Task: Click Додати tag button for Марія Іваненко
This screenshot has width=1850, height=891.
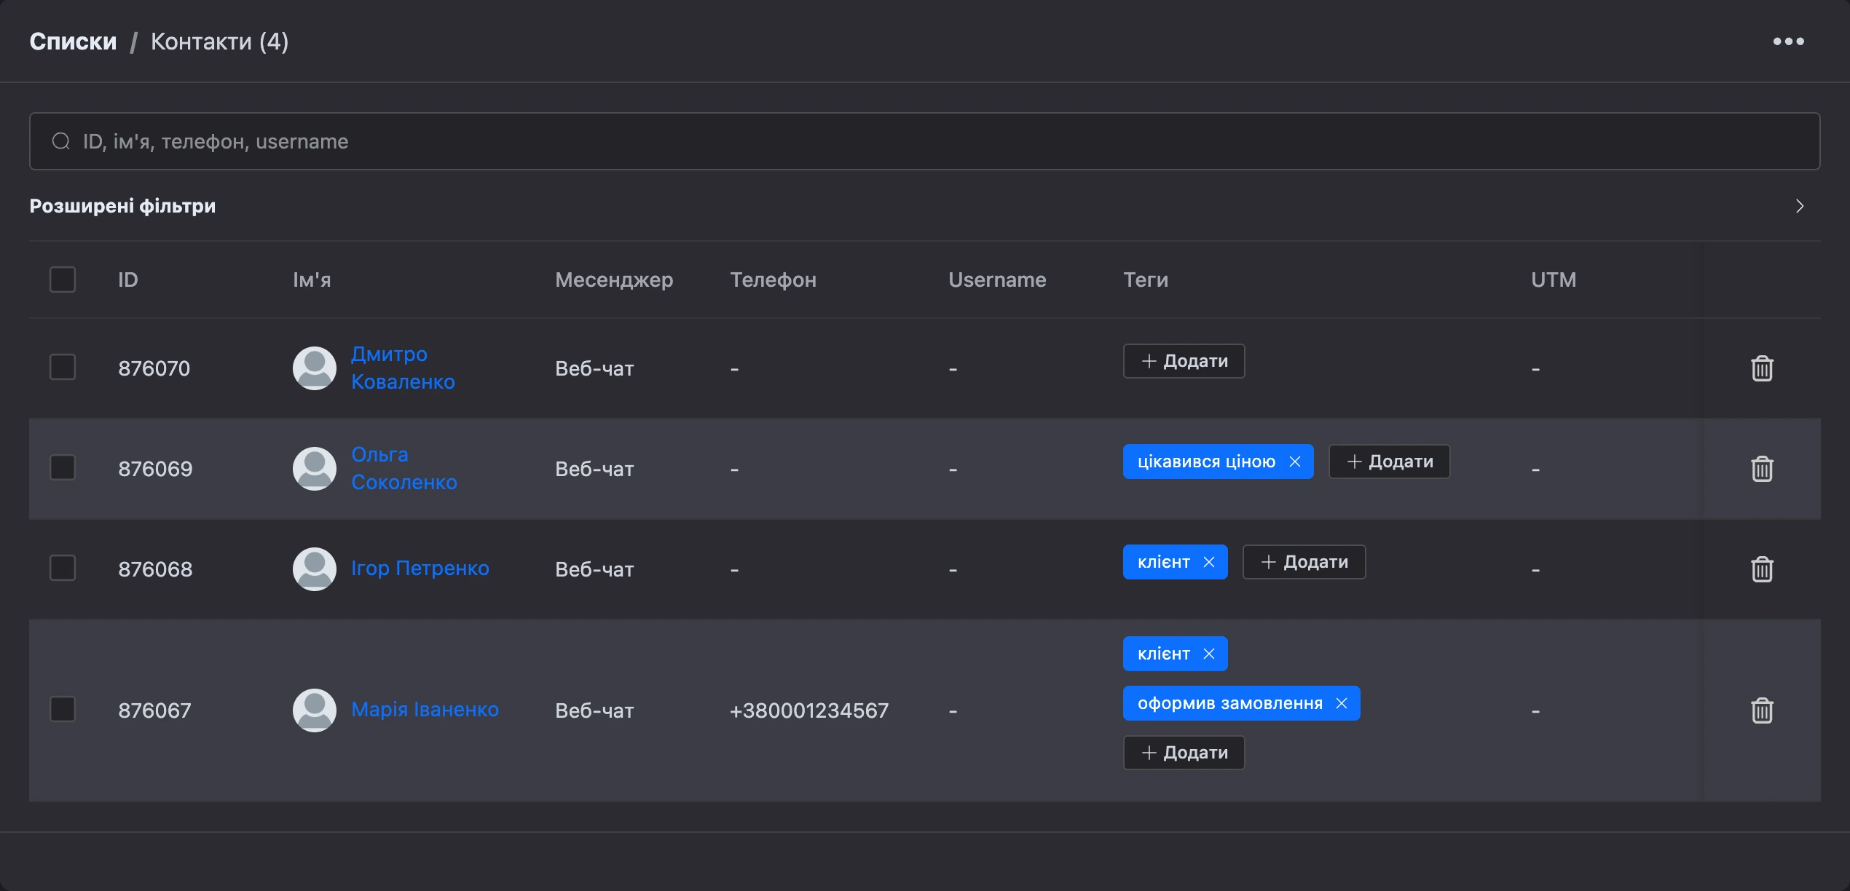Action: (1184, 753)
